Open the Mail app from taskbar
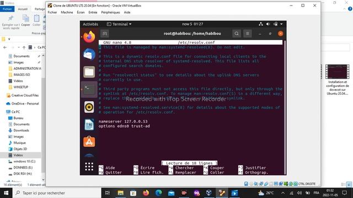This screenshot has height=198, width=353. click(171, 193)
